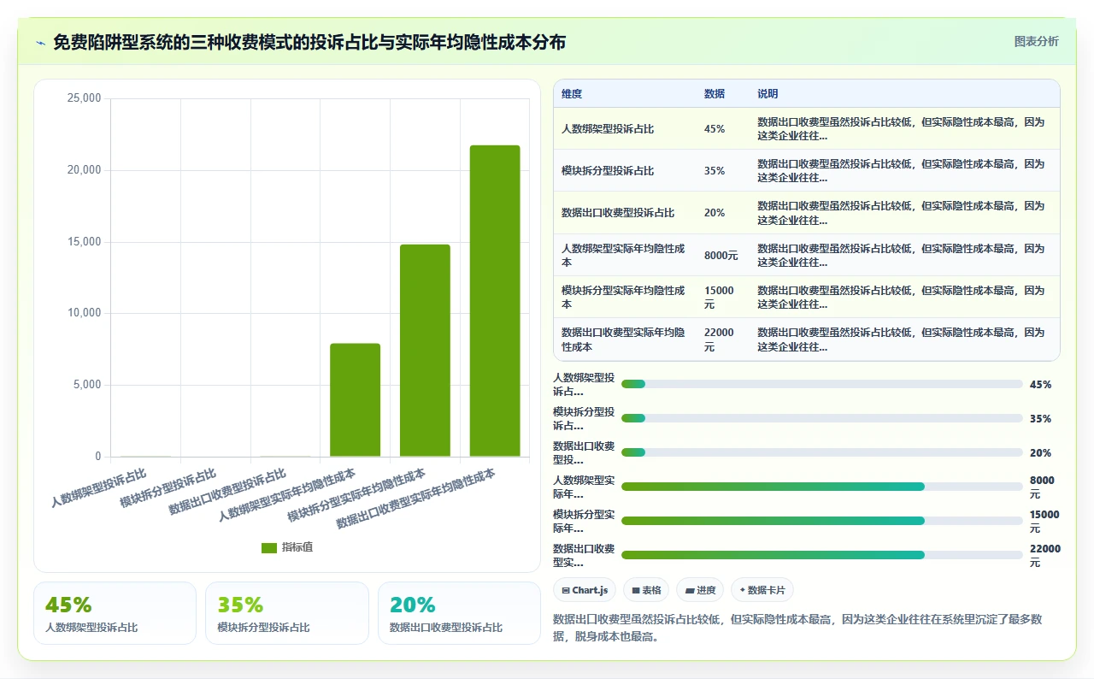Click the 35% 模块拆分型投诉占比 card
The image size is (1094, 679).
pyautogui.click(x=287, y=613)
